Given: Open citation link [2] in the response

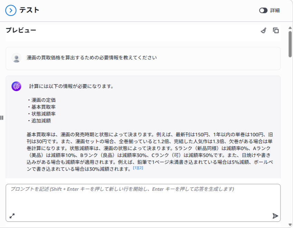Looking at the screenshot, I should coord(140,168).
